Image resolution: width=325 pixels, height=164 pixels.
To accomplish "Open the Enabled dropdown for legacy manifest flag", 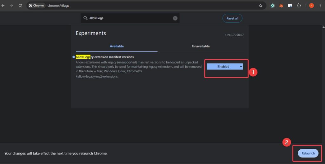I will click(225, 67).
